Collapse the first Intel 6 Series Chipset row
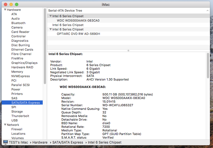 coord(50,16)
